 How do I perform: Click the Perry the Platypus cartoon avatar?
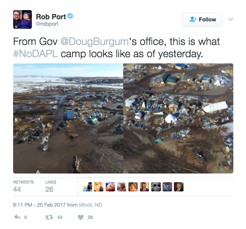(167, 187)
